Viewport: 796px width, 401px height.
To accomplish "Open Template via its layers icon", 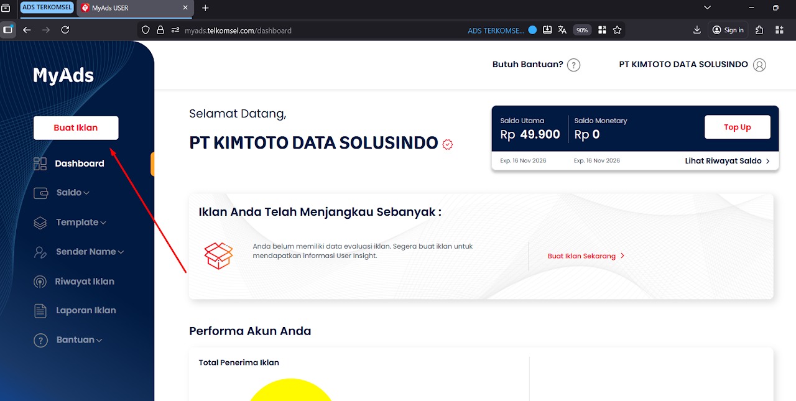I will tap(40, 222).
